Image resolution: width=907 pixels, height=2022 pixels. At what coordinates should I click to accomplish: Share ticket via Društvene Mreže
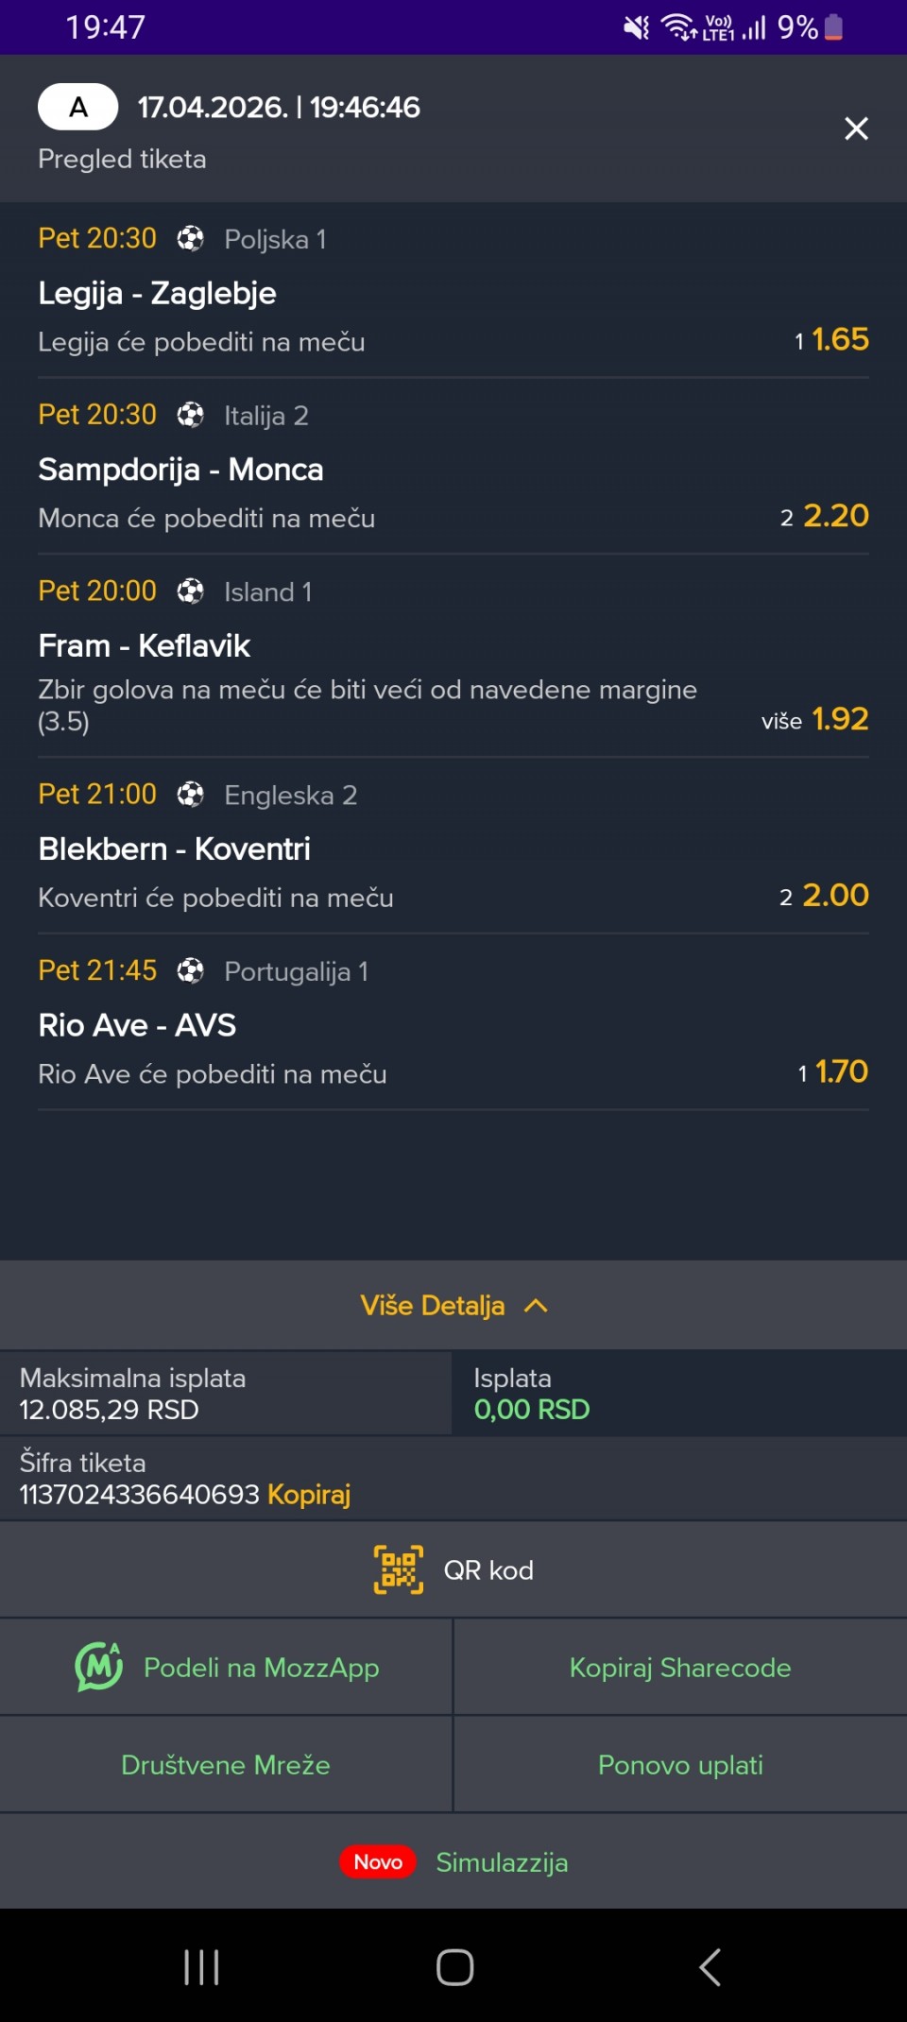(226, 1765)
